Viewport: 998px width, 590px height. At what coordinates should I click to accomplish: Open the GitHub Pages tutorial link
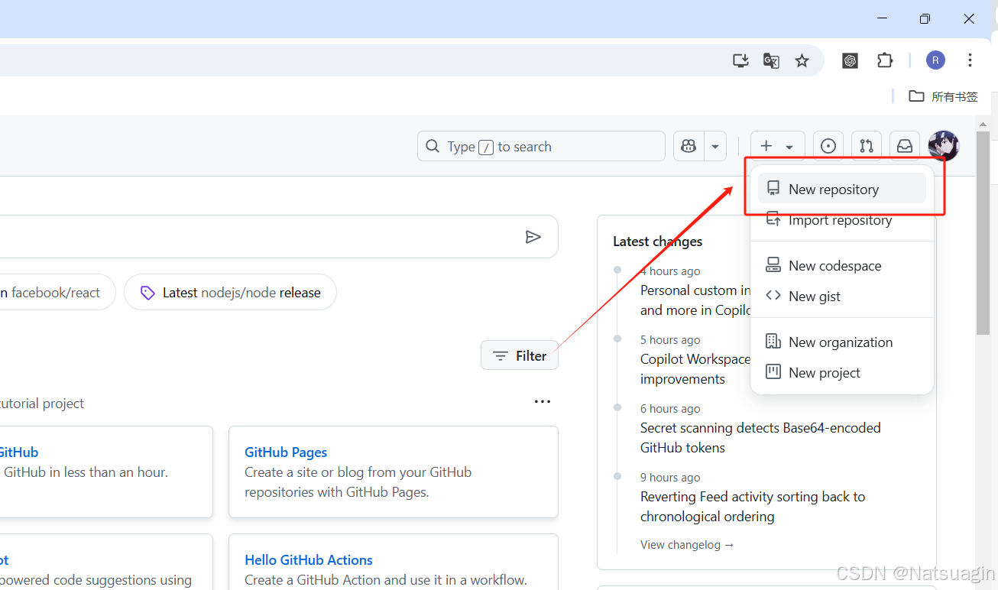[286, 452]
